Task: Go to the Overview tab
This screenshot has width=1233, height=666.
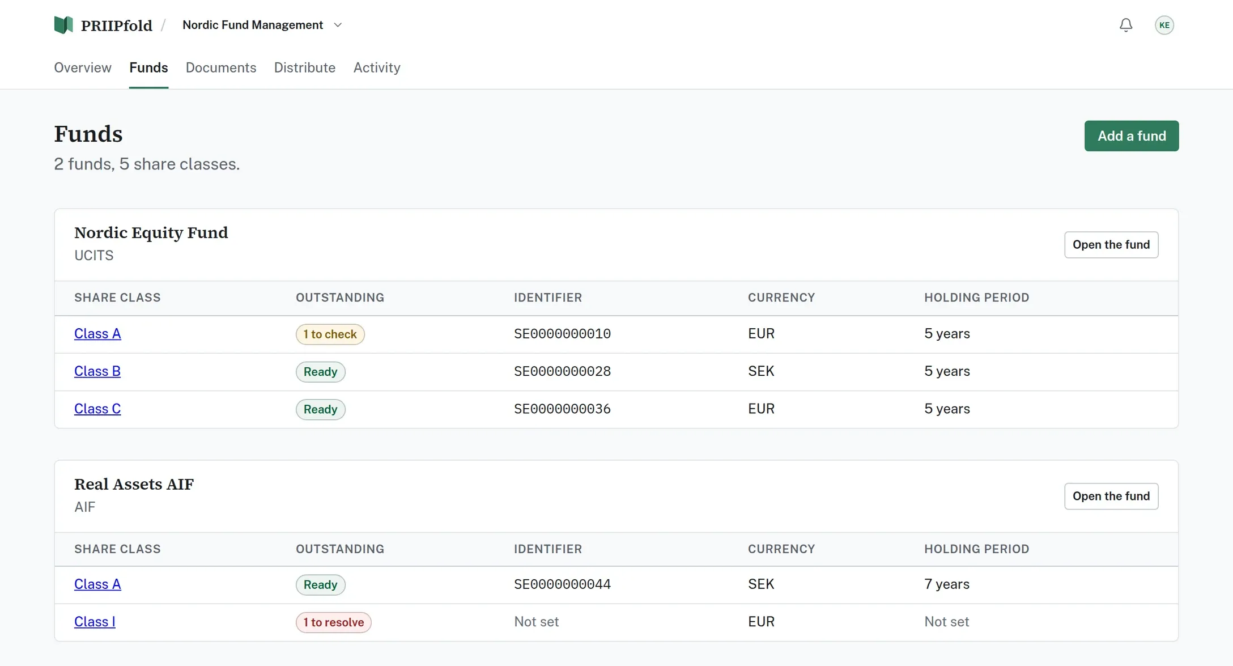Action: click(83, 67)
